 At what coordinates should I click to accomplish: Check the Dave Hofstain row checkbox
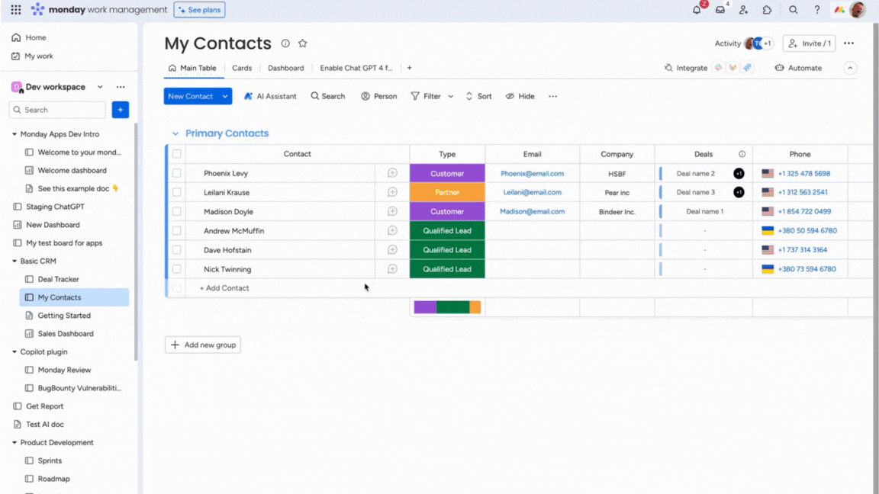pos(176,250)
